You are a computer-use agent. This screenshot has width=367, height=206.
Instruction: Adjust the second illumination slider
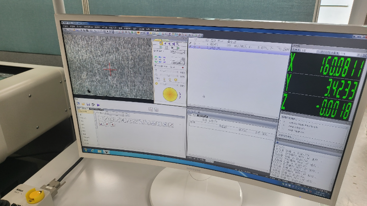pyautogui.click(x=169, y=76)
